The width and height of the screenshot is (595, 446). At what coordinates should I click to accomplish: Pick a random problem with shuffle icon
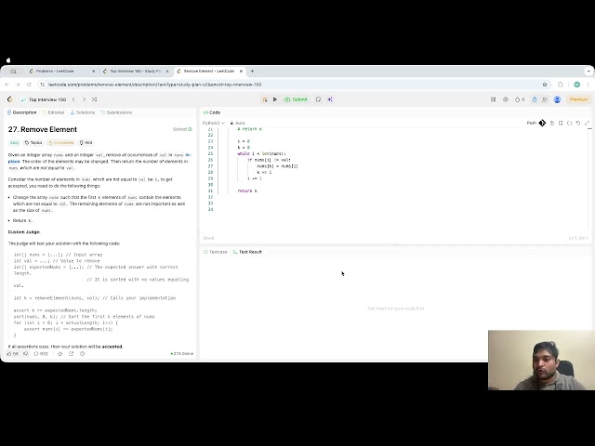[x=95, y=99]
